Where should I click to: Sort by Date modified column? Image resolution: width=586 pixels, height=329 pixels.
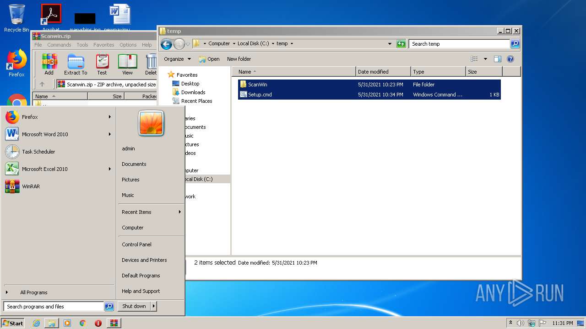click(x=383, y=72)
